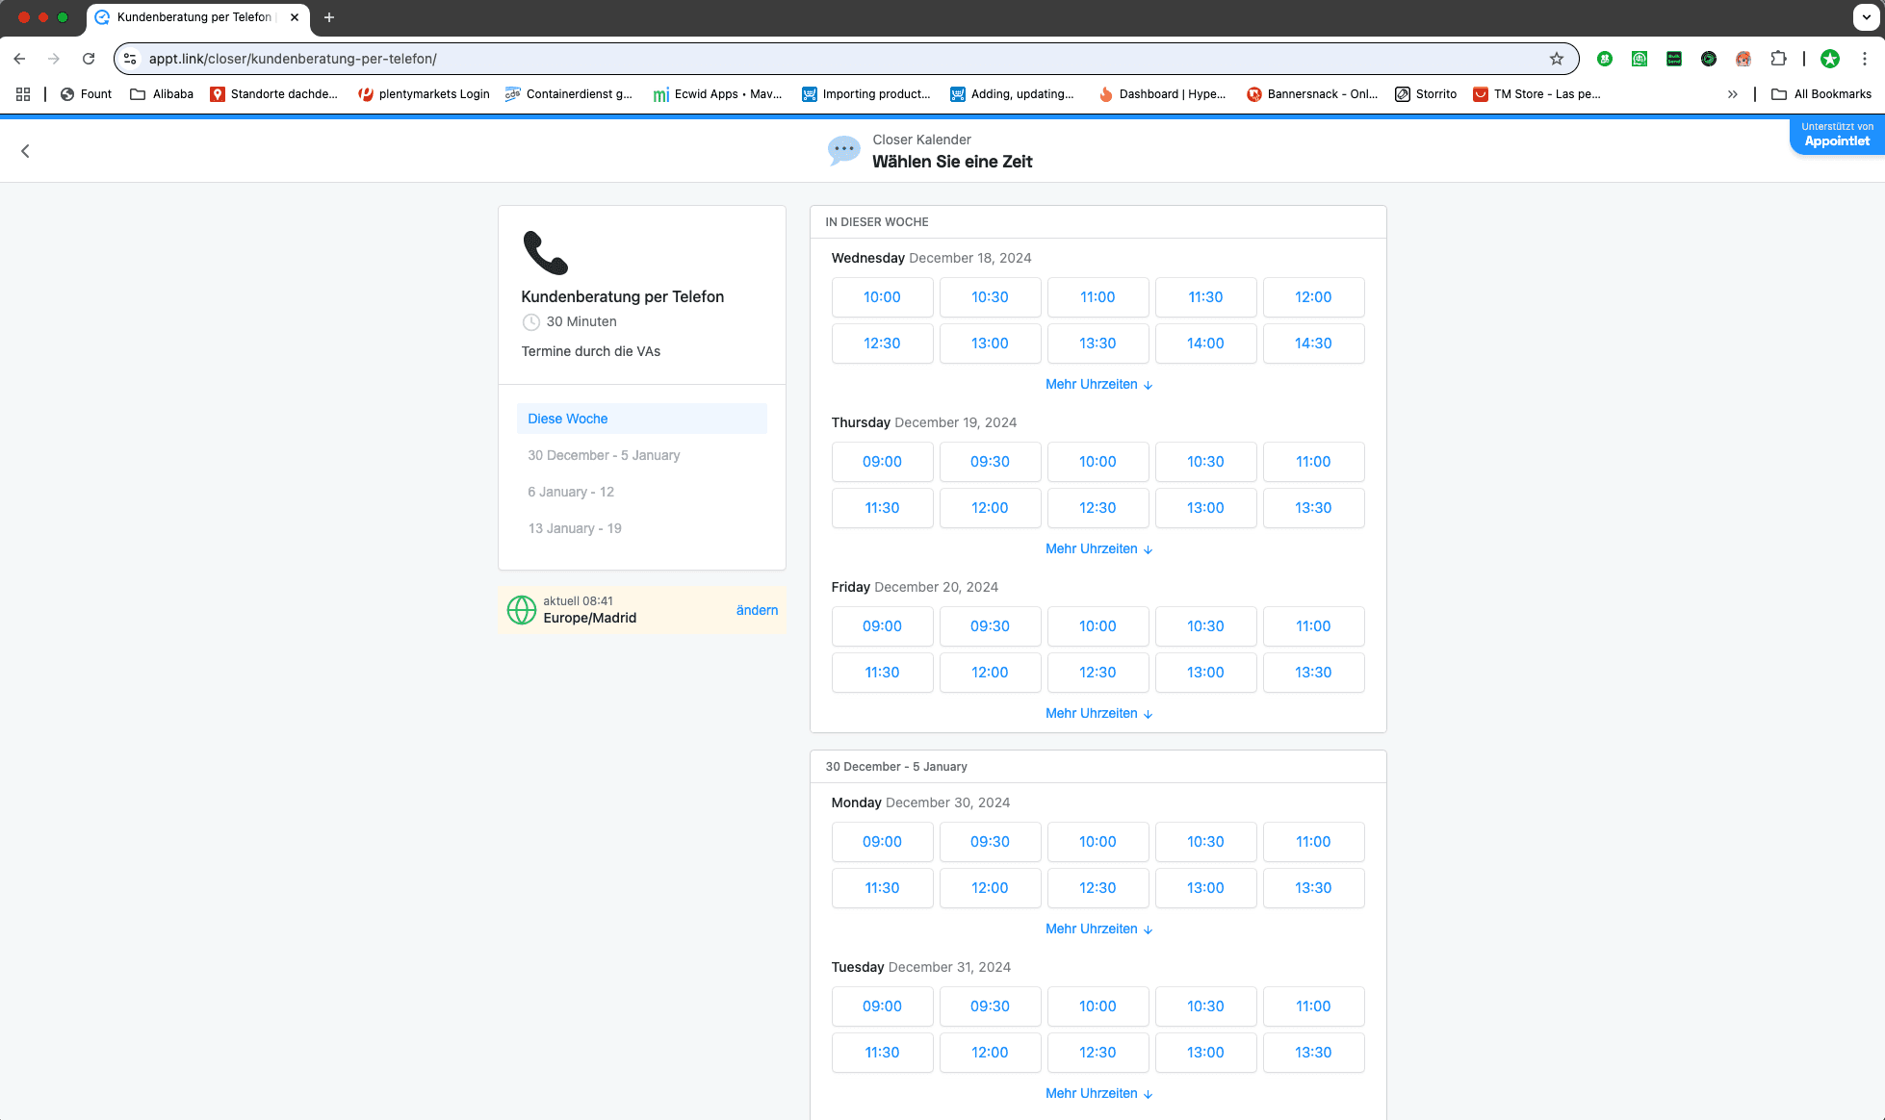Pick 09:00 on Friday December 20

(882, 626)
